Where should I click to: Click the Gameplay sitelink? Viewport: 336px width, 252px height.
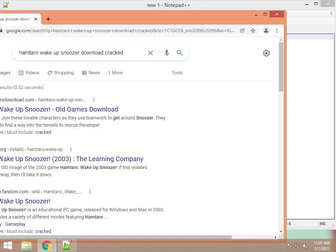[15, 224]
